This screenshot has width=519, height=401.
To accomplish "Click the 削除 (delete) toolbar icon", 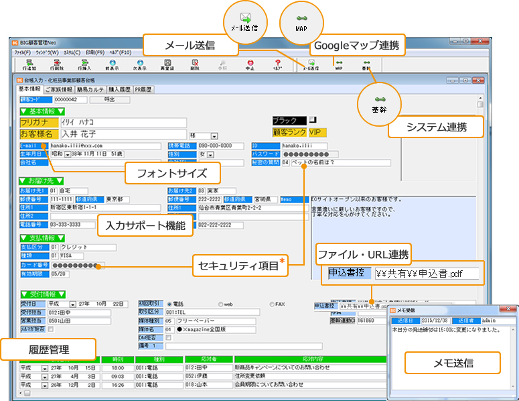I will coord(195,64).
